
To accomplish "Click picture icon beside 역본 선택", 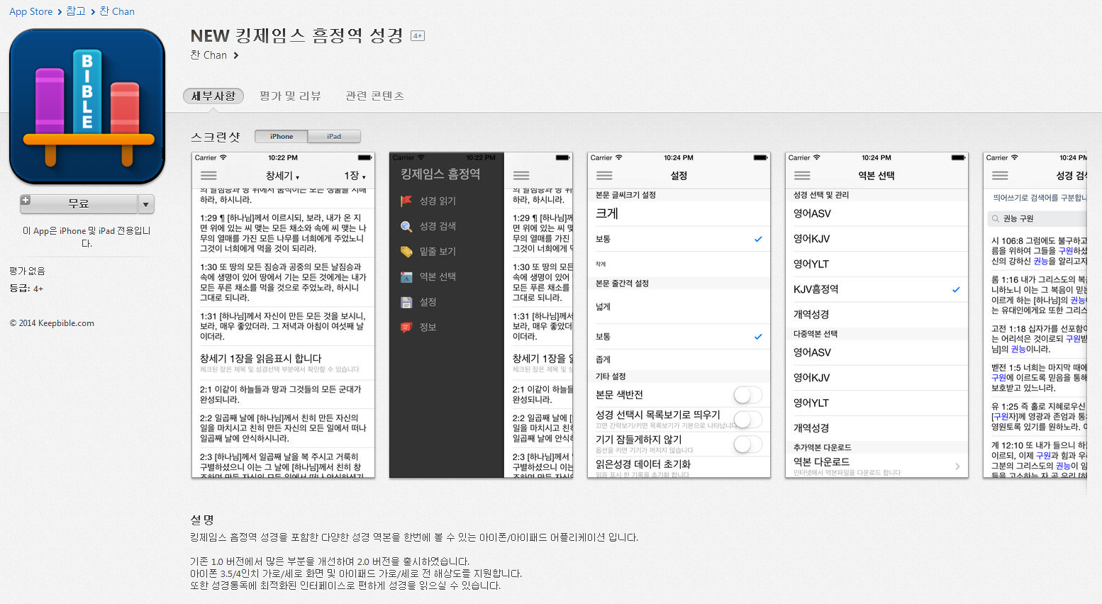I will point(406,276).
